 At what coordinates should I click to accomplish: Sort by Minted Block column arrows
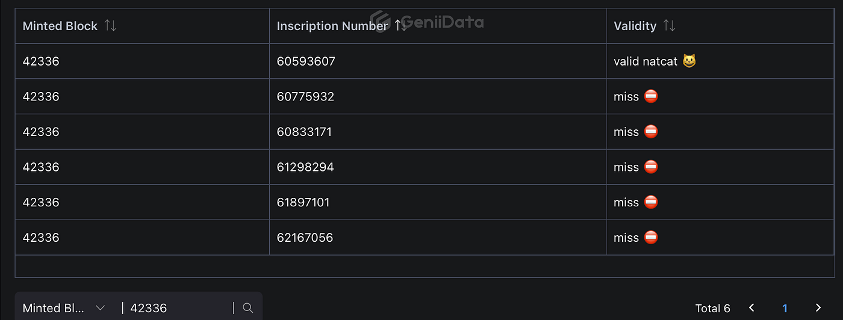tap(110, 26)
